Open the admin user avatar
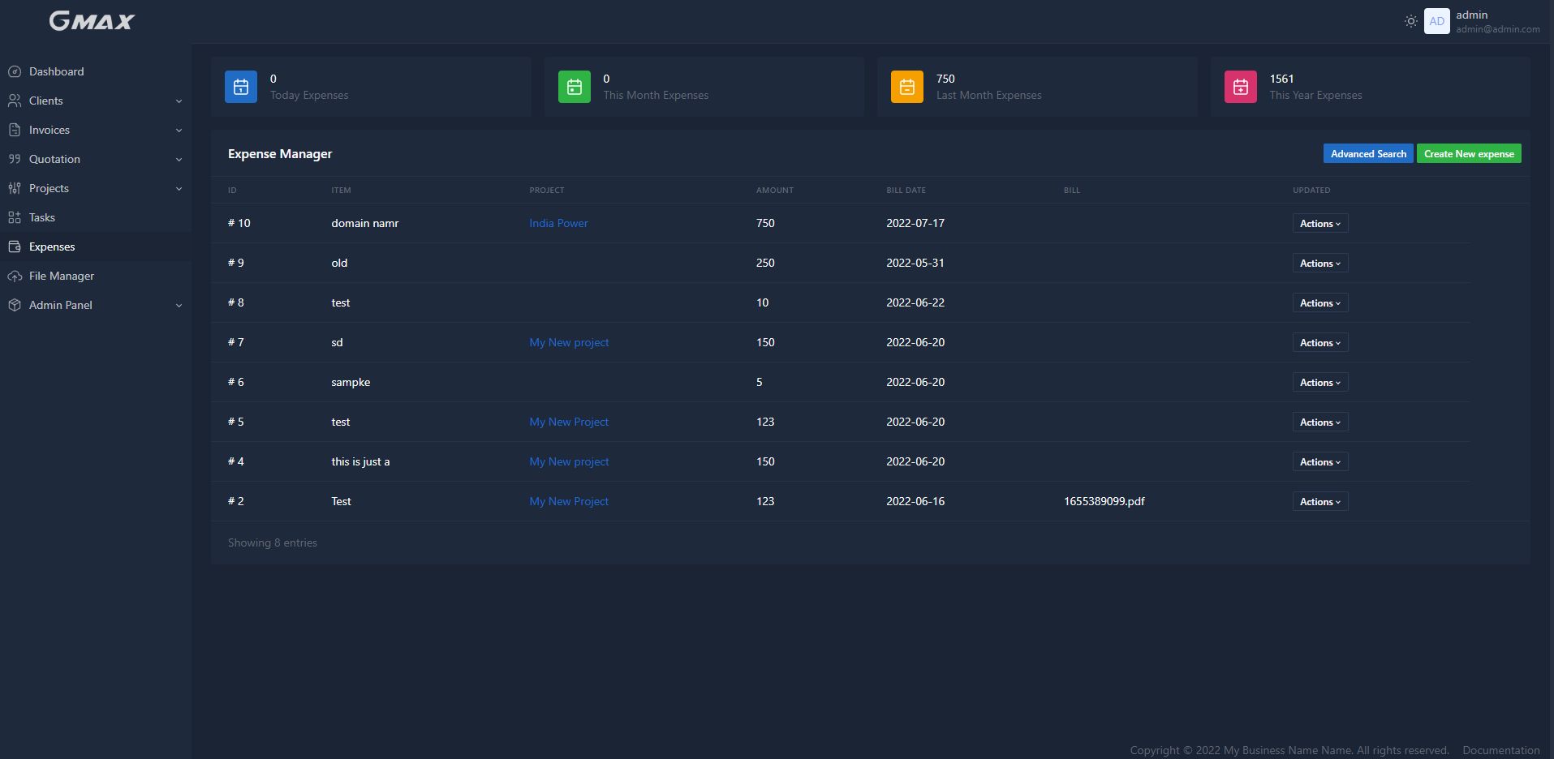Viewport: 1554px width, 759px height. click(x=1436, y=22)
